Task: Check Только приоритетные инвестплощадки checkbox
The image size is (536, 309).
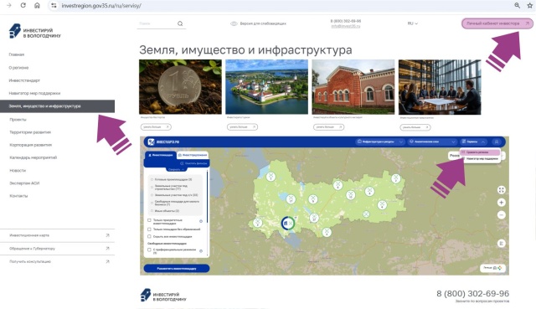Action: 149,220
